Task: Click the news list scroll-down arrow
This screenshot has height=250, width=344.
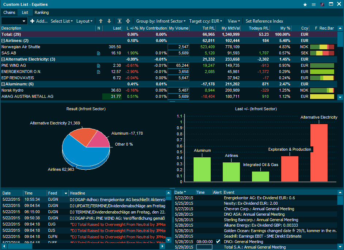Action: click(x=168, y=240)
